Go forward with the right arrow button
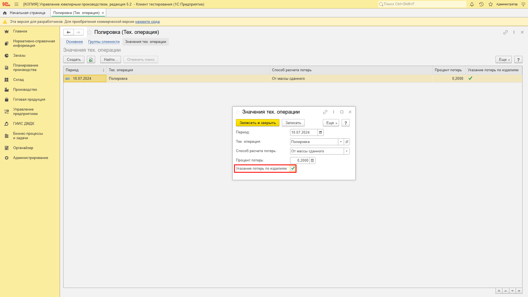The height and width of the screenshot is (297, 528). click(78, 32)
